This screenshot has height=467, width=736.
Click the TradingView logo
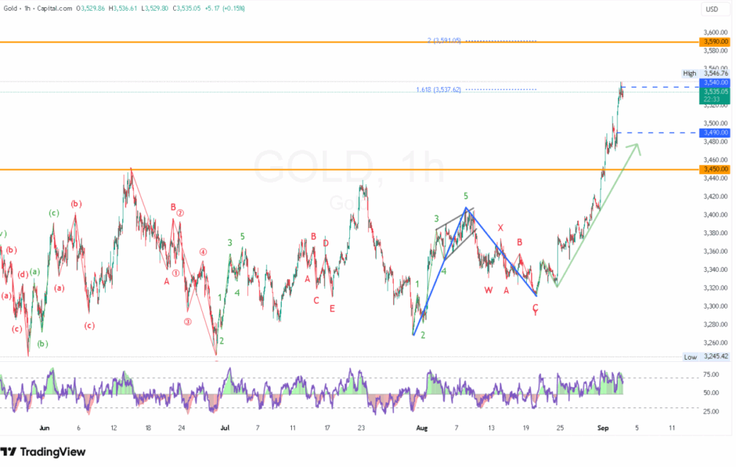(43, 452)
